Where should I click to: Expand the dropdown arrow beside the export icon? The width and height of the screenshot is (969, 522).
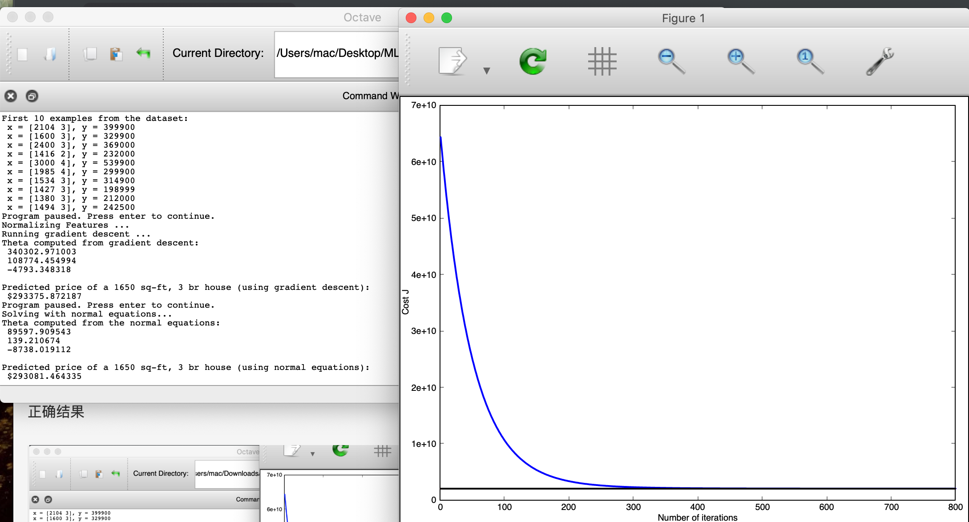point(487,71)
